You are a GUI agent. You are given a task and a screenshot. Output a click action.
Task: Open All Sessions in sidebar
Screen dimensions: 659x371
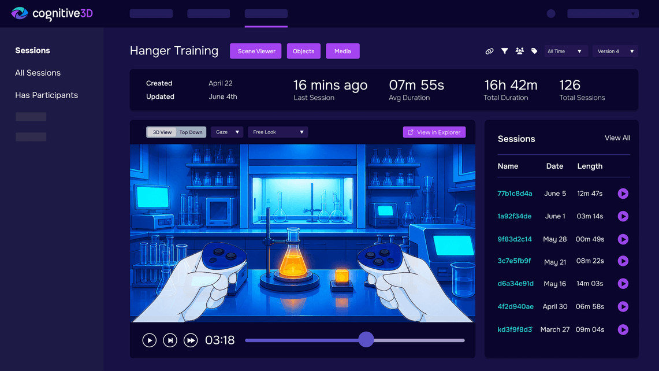click(x=38, y=73)
